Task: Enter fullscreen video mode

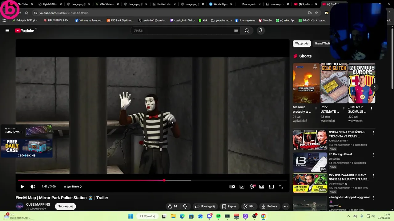Action: point(281,187)
